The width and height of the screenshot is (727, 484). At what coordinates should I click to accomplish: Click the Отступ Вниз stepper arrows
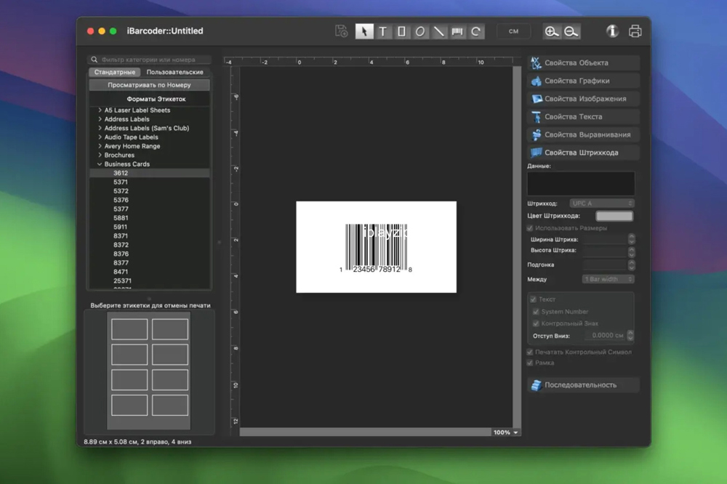point(630,336)
